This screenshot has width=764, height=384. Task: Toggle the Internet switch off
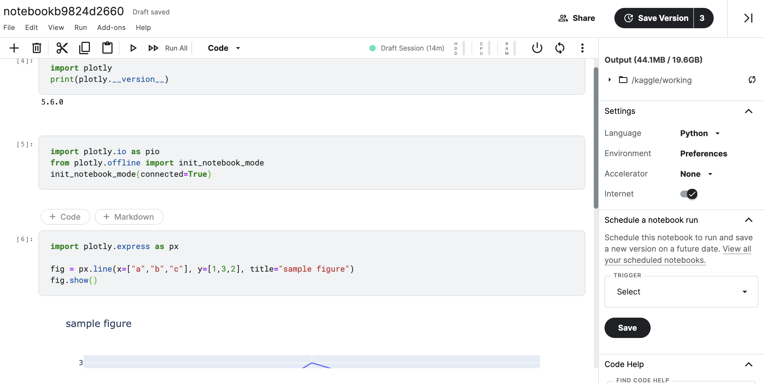[689, 194]
